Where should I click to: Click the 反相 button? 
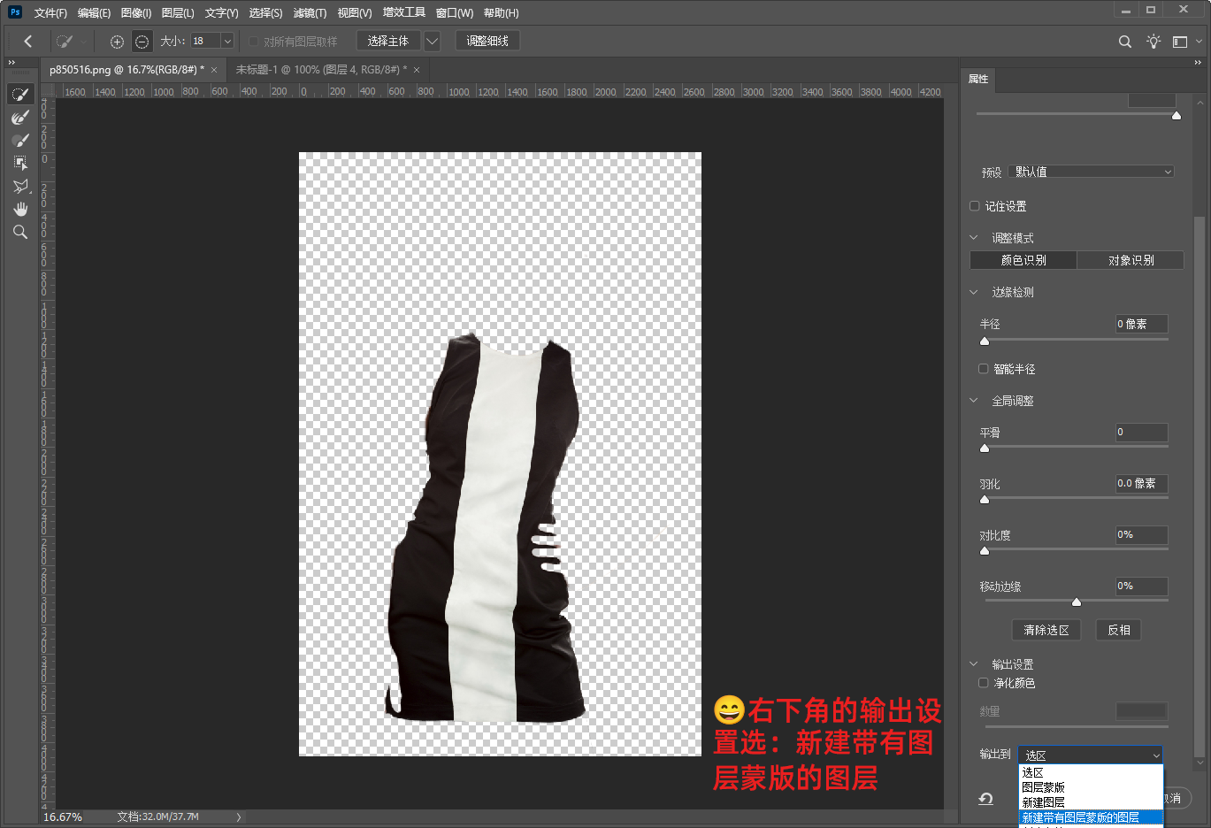click(x=1118, y=630)
